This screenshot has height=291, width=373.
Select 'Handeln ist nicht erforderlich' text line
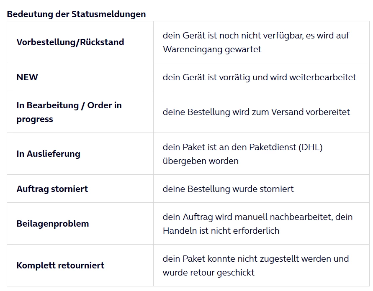pos(221,231)
